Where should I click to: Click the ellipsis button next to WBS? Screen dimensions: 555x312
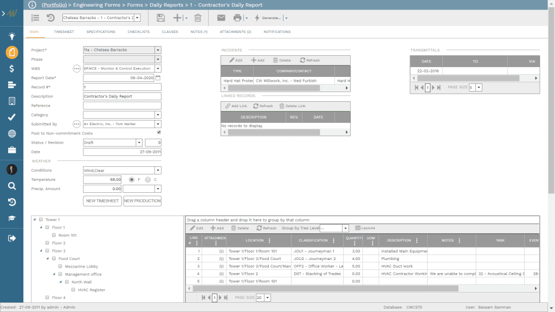[76, 69]
